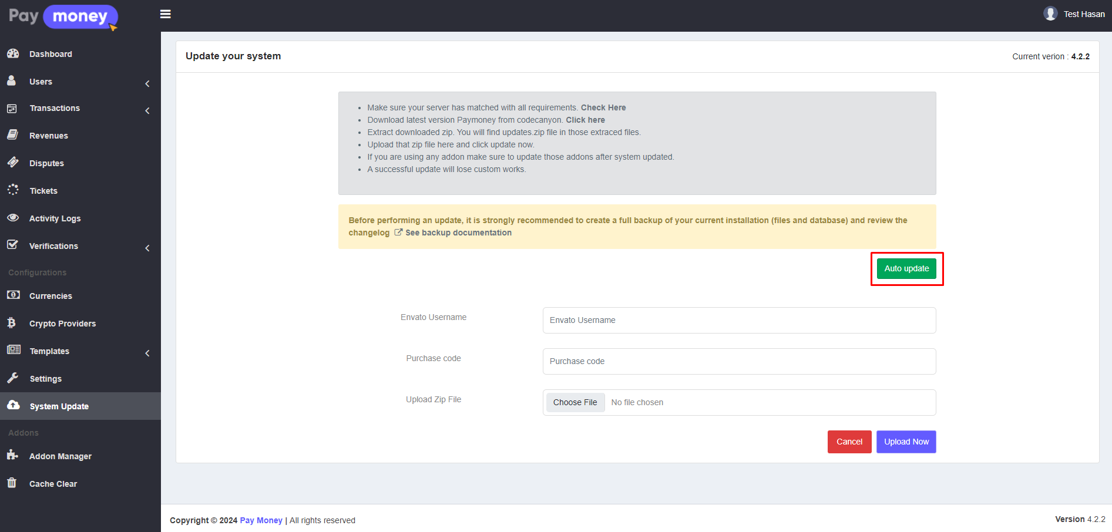Expand the Users submenu chevron
Viewport: 1112px width, 532px height.
click(147, 84)
